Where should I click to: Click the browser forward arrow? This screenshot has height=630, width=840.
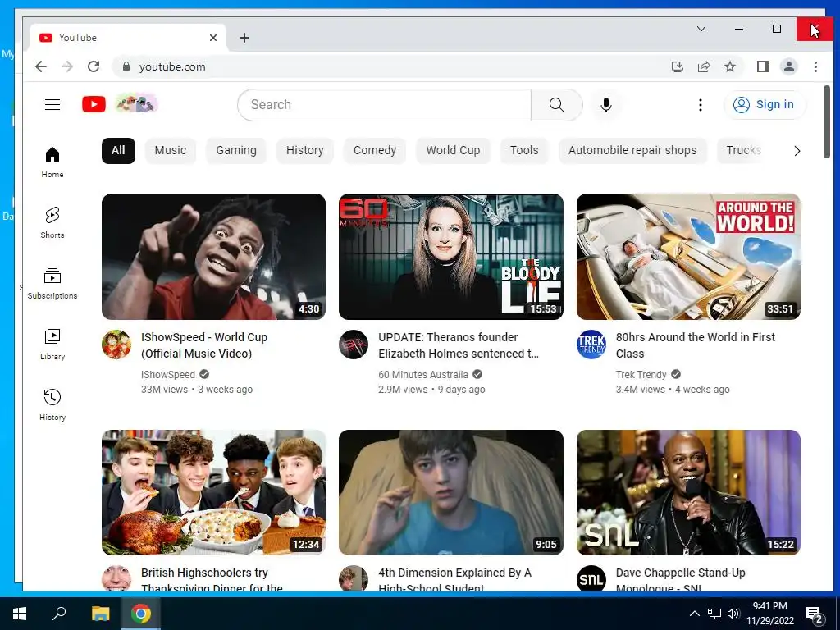pos(67,66)
